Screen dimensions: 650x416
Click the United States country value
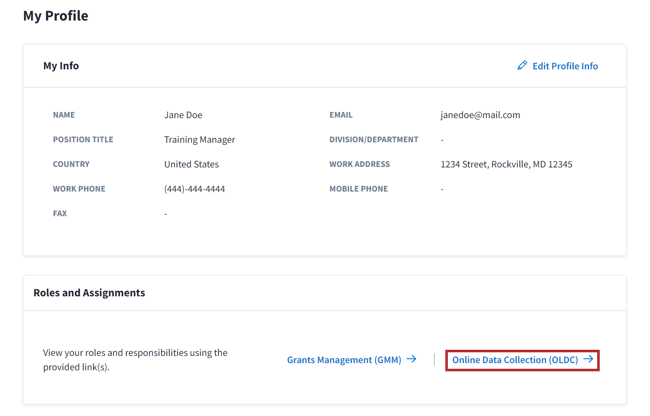click(x=191, y=164)
